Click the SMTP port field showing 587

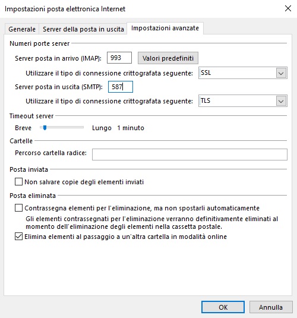(121, 87)
